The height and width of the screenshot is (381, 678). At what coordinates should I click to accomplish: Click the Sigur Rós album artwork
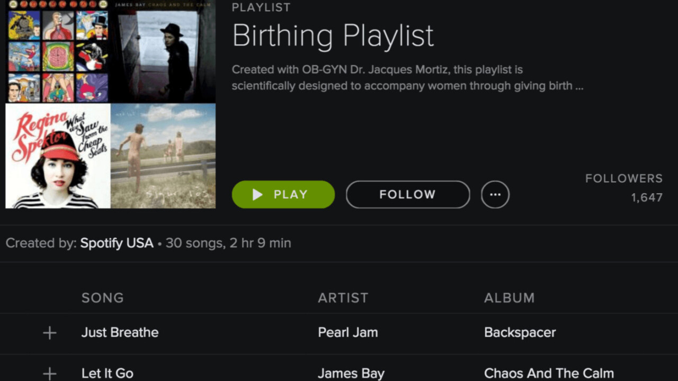click(162, 156)
